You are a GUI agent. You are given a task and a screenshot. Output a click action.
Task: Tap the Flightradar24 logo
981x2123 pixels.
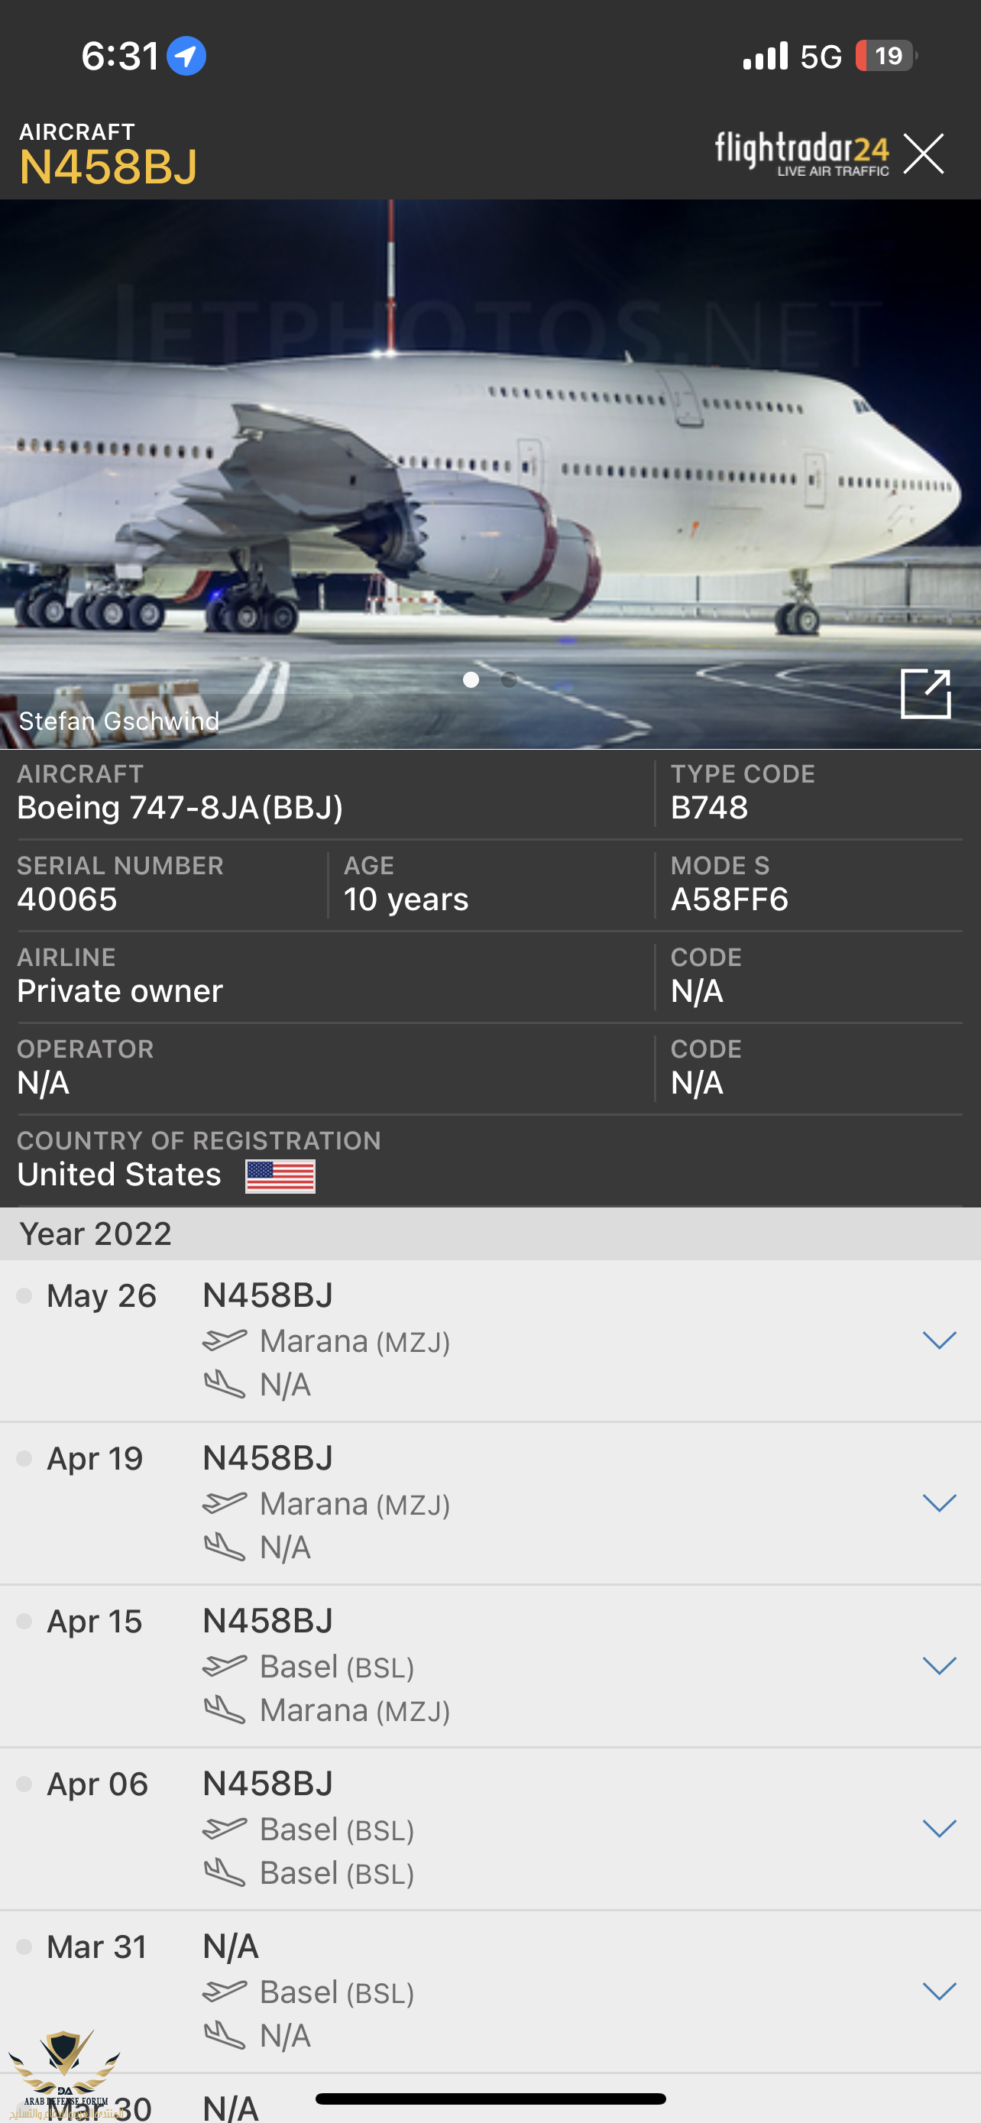pyautogui.click(x=801, y=154)
